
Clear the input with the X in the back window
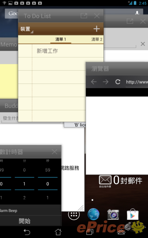tap(143, 44)
